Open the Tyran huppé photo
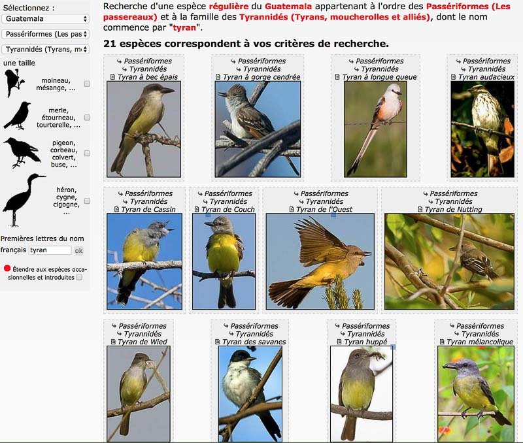The height and width of the screenshot is (443, 523). [x=362, y=394]
